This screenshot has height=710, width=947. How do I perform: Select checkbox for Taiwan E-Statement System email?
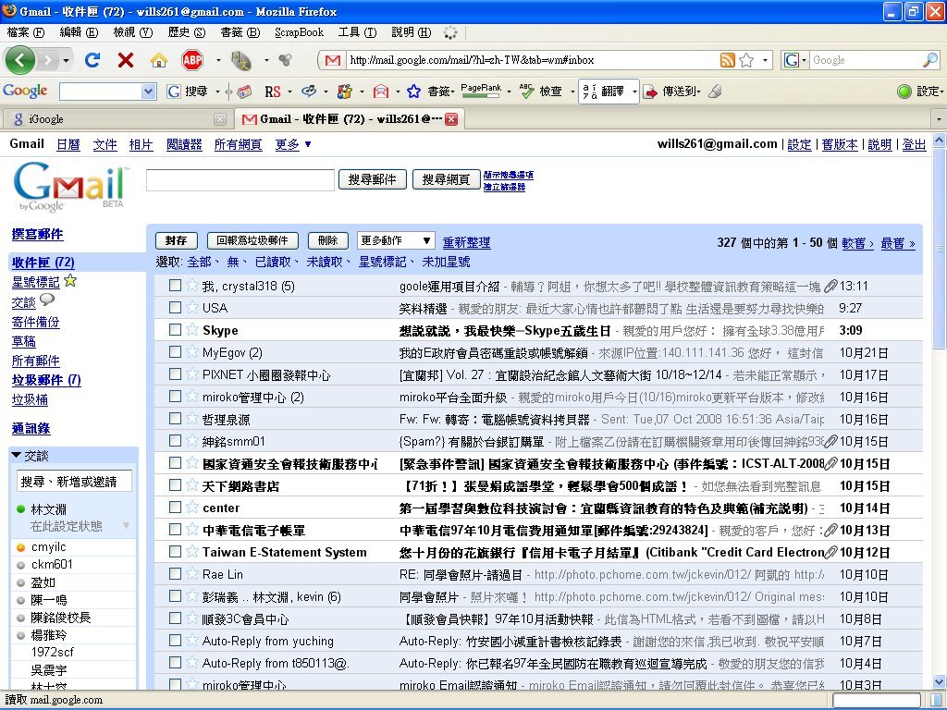(x=175, y=551)
